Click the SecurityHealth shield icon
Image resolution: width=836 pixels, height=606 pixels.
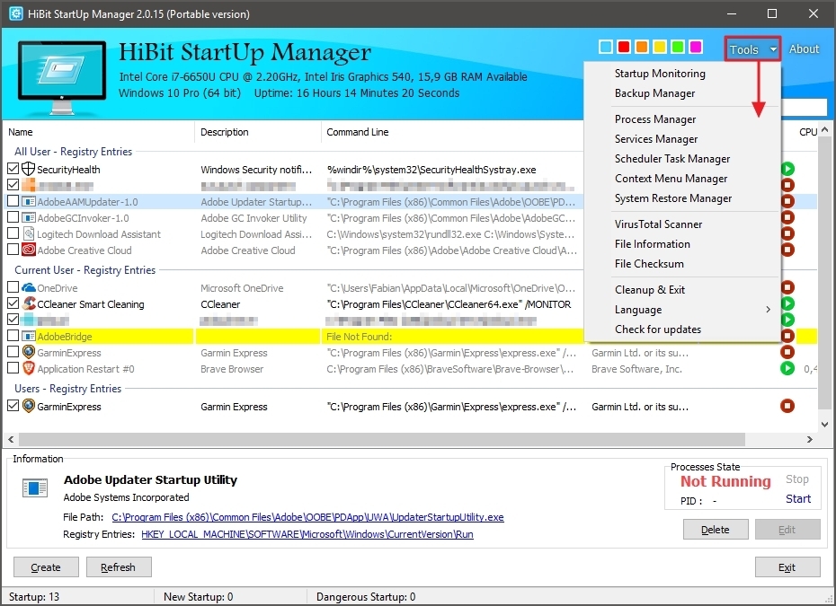28,170
